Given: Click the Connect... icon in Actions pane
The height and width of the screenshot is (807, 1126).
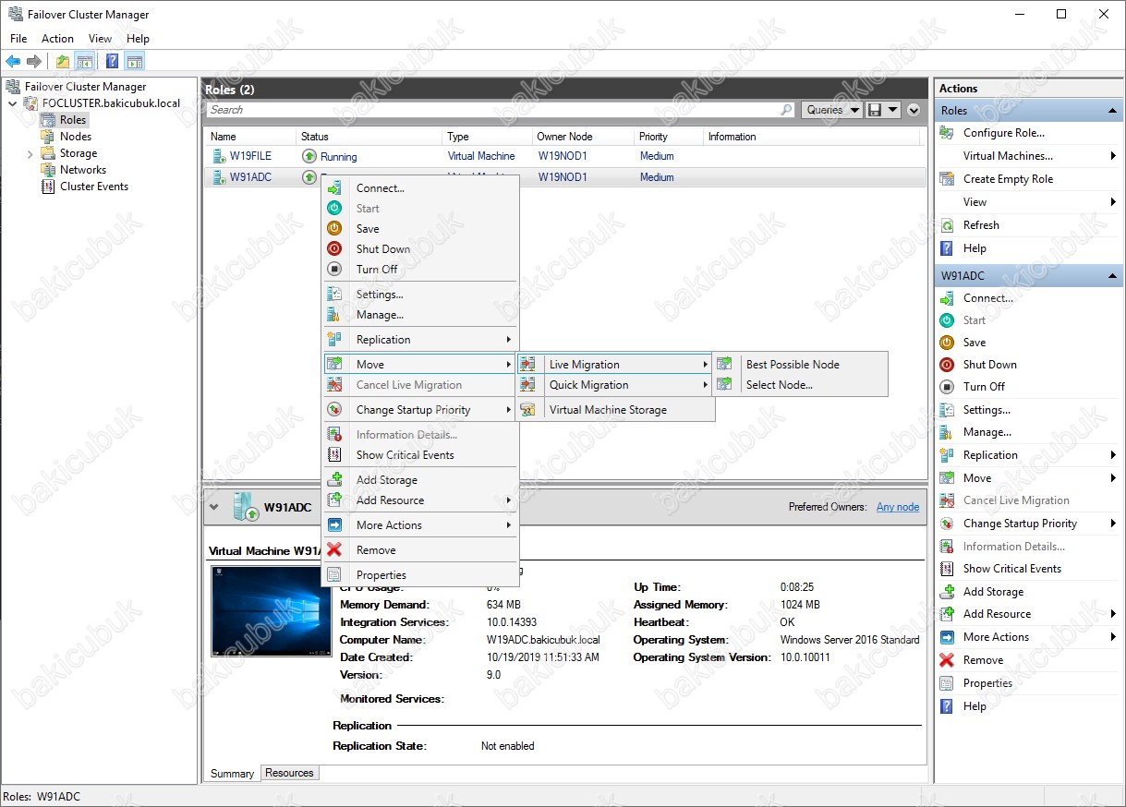Looking at the screenshot, I should 947,298.
